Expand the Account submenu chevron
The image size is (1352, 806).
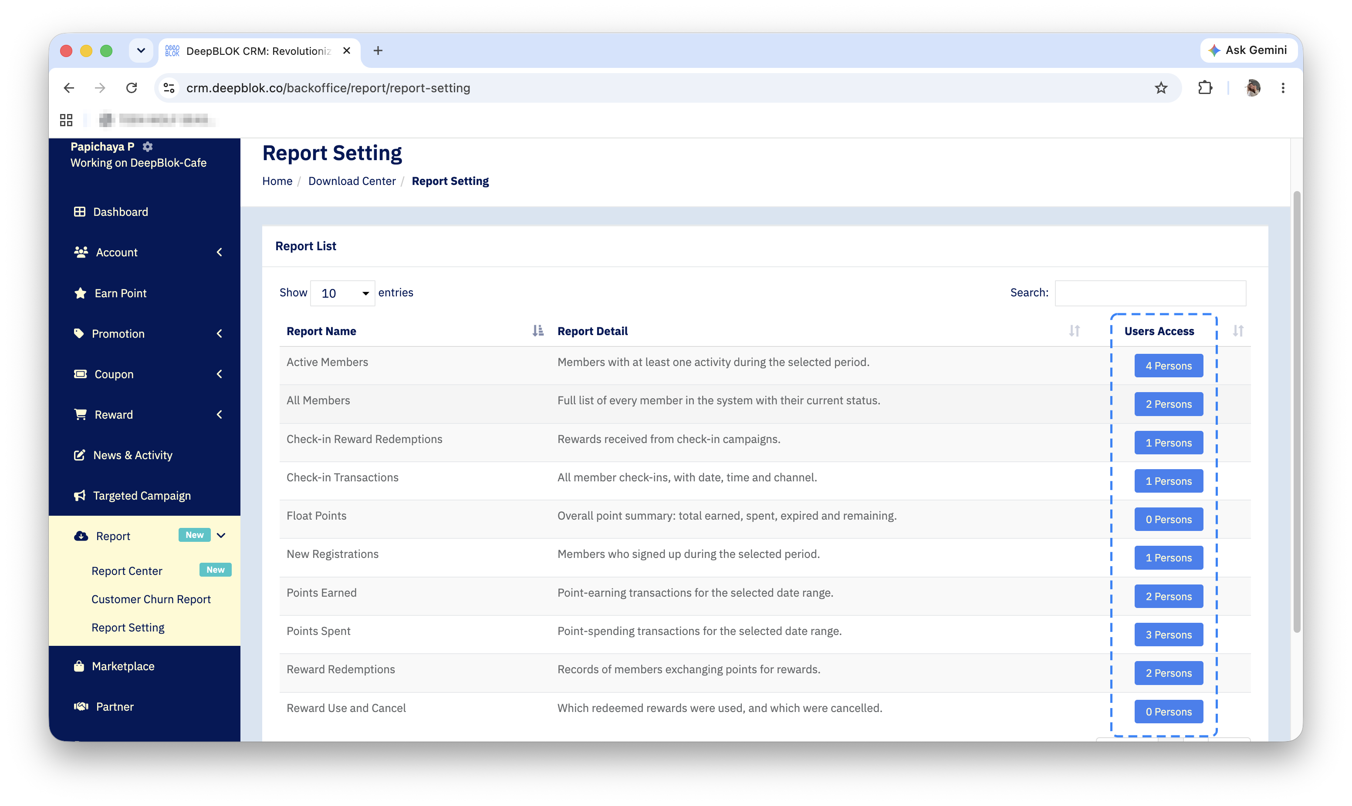(x=220, y=252)
